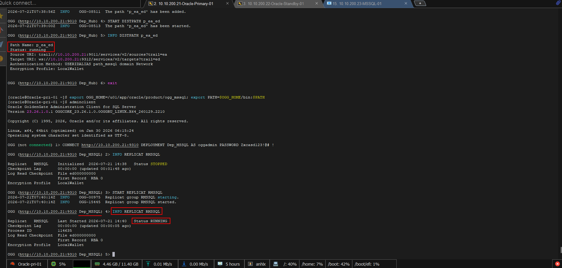Close the MSSQL-01 tab
This screenshot has width=562, height=268.
[x=406, y=4]
